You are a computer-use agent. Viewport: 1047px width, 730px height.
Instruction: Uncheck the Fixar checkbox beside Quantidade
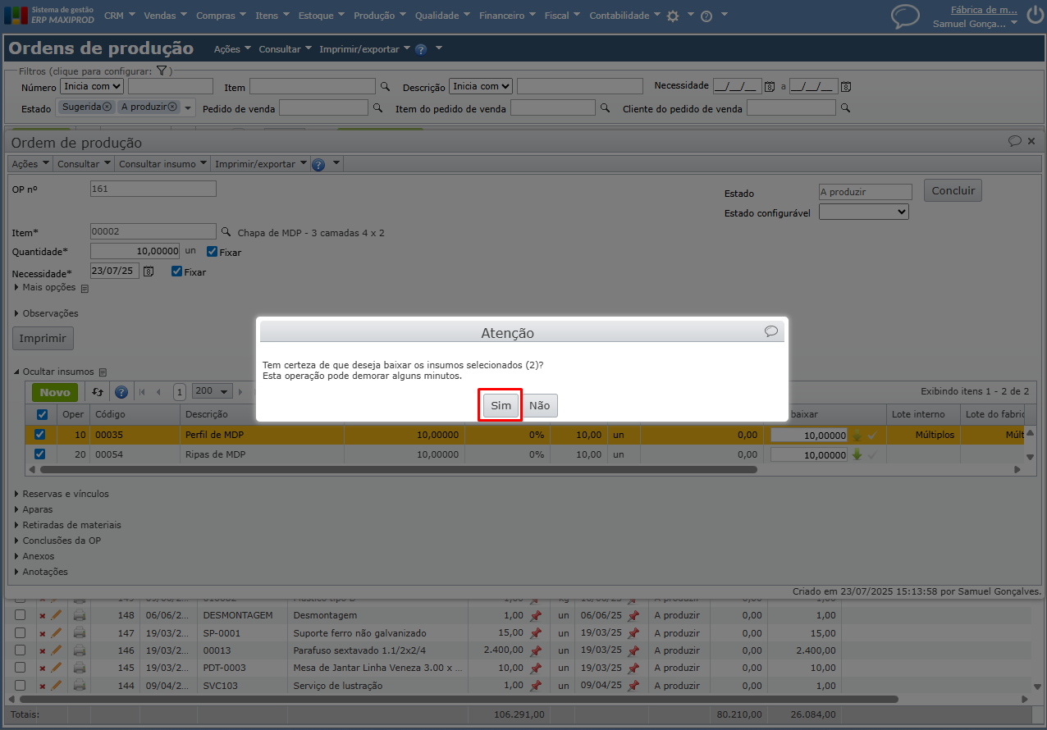[x=213, y=252]
